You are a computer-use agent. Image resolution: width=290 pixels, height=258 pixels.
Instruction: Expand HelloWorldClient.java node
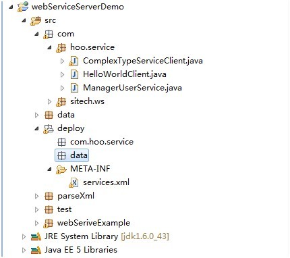tap(62, 74)
